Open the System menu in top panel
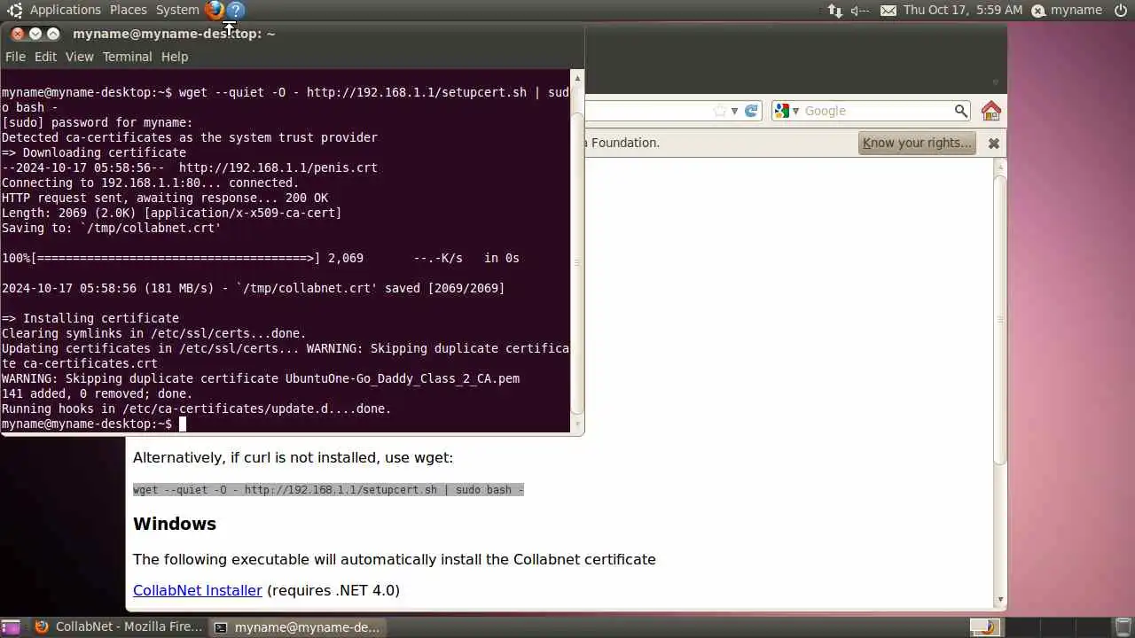1135x638 pixels. [x=177, y=10]
